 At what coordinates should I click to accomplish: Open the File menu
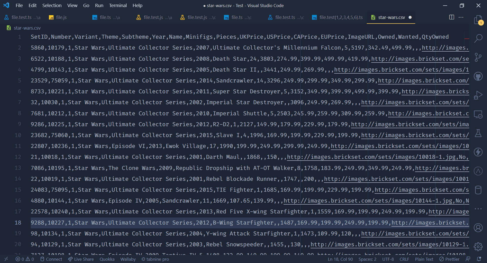[x=19, y=5]
